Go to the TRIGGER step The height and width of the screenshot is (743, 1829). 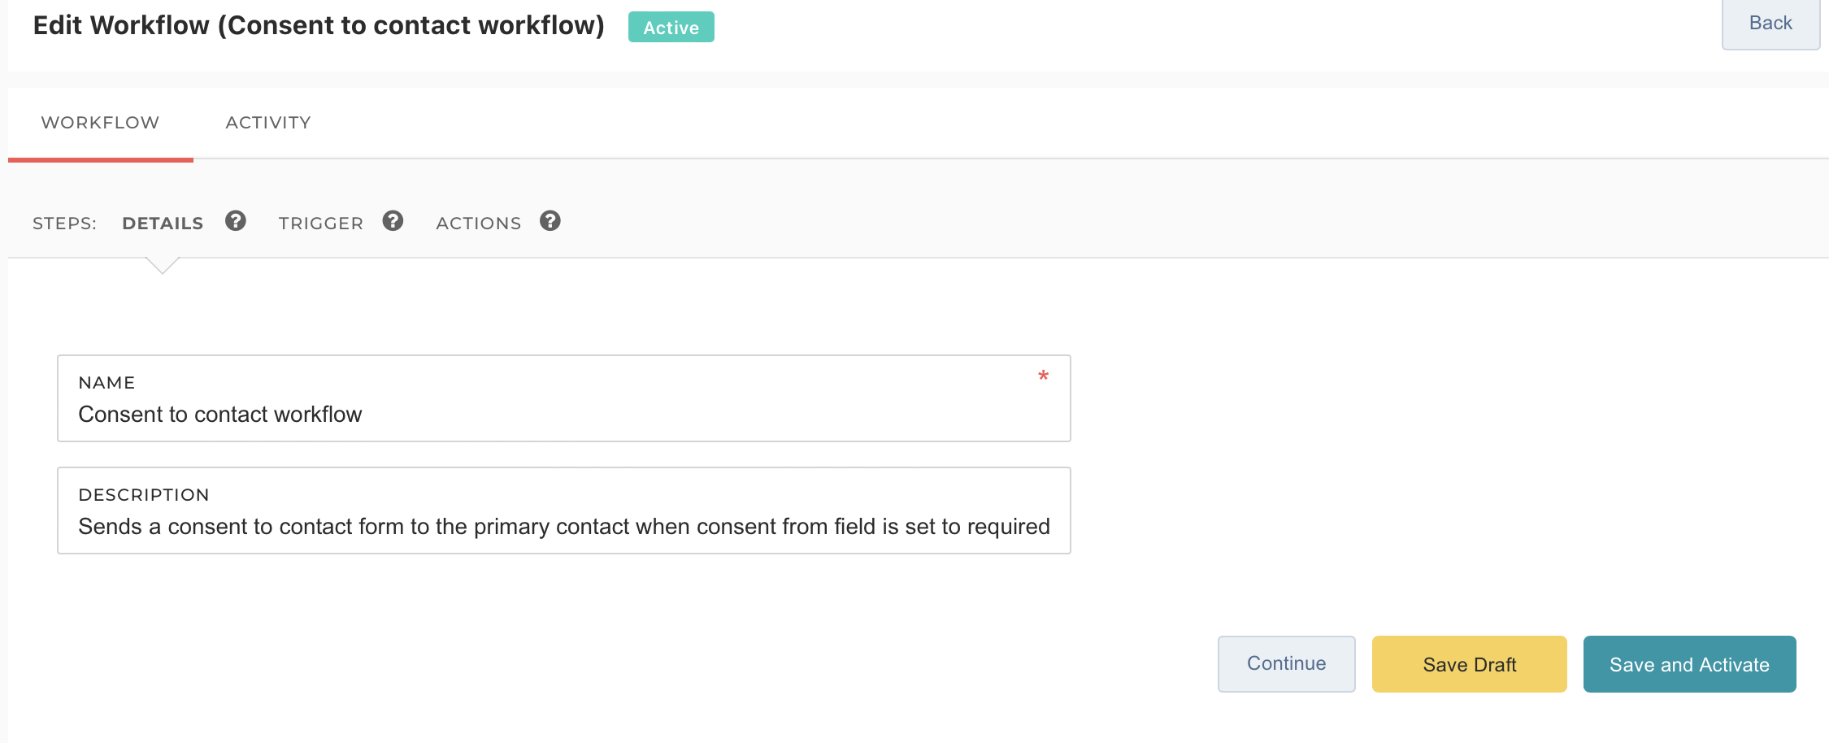tap(320, 224)
